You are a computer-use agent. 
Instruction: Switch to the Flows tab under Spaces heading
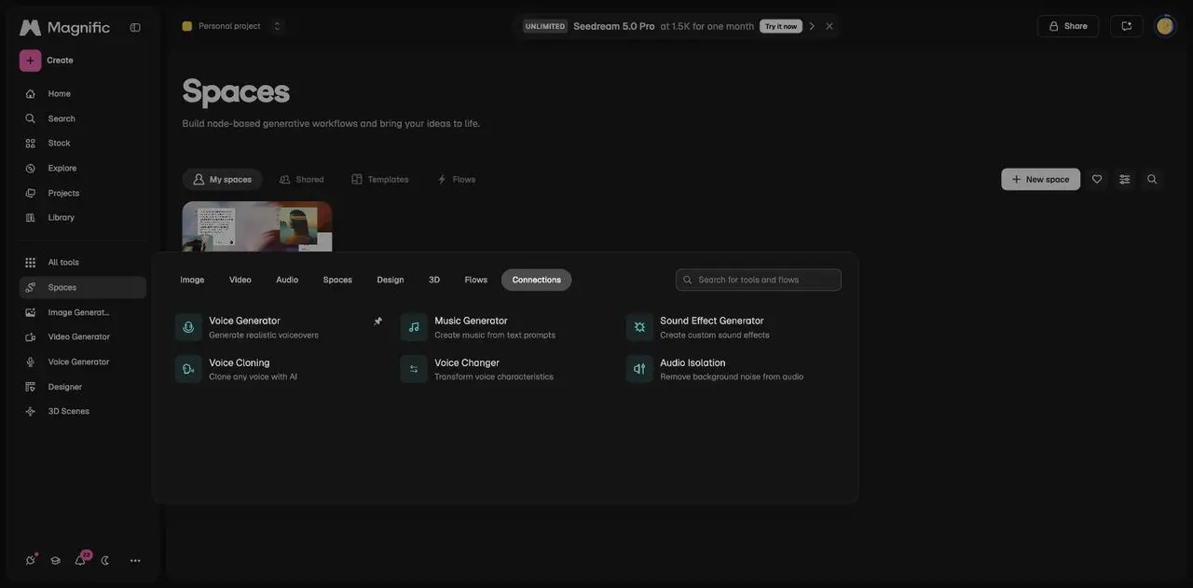coord(457,179)
